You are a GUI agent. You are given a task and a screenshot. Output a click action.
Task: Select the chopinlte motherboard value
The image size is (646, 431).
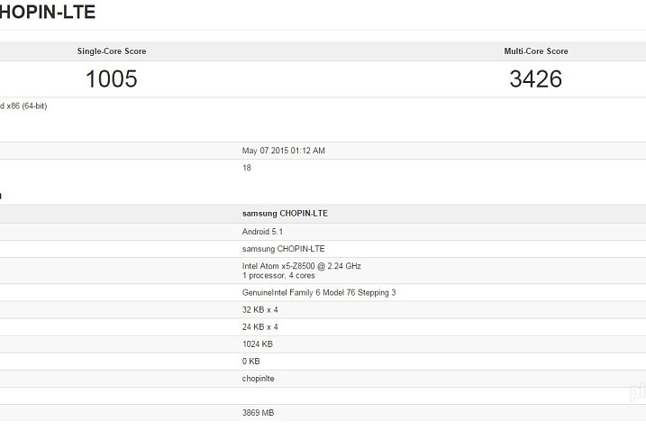(258, 379)
